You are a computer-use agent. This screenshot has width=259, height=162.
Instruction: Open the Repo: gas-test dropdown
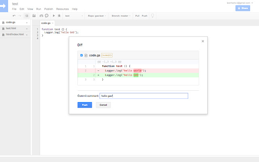[x=97, y=16]
